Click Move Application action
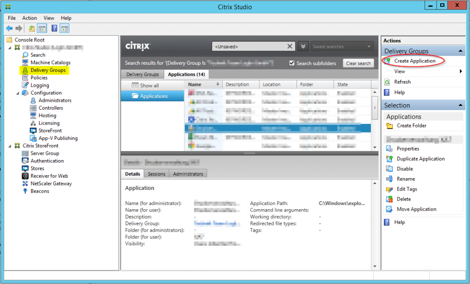Image resolution: width=470 pixels, height=284 pixels. point(416,209)
